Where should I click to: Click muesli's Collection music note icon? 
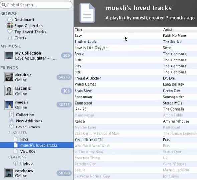click(12, 115)
